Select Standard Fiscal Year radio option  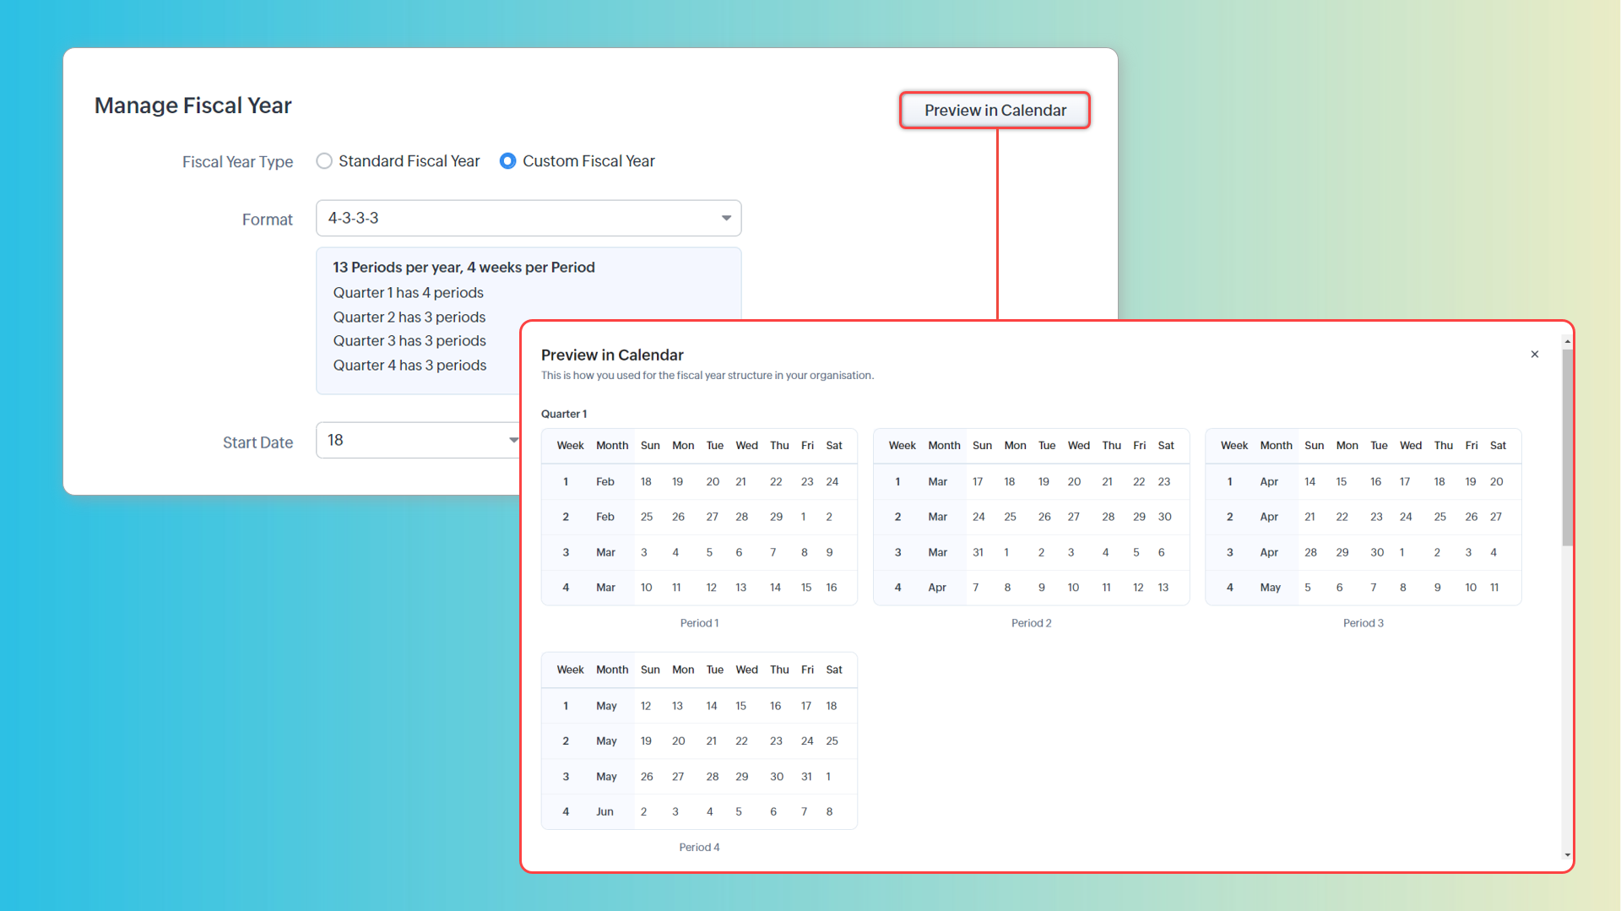[x=324, y=161]
